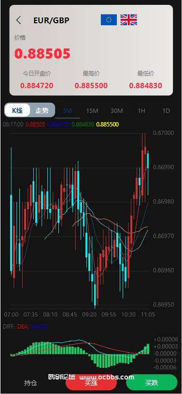
Task: Tap the United Kingdom flag icon
Action: pyautogui.click(x=129, y=20)
